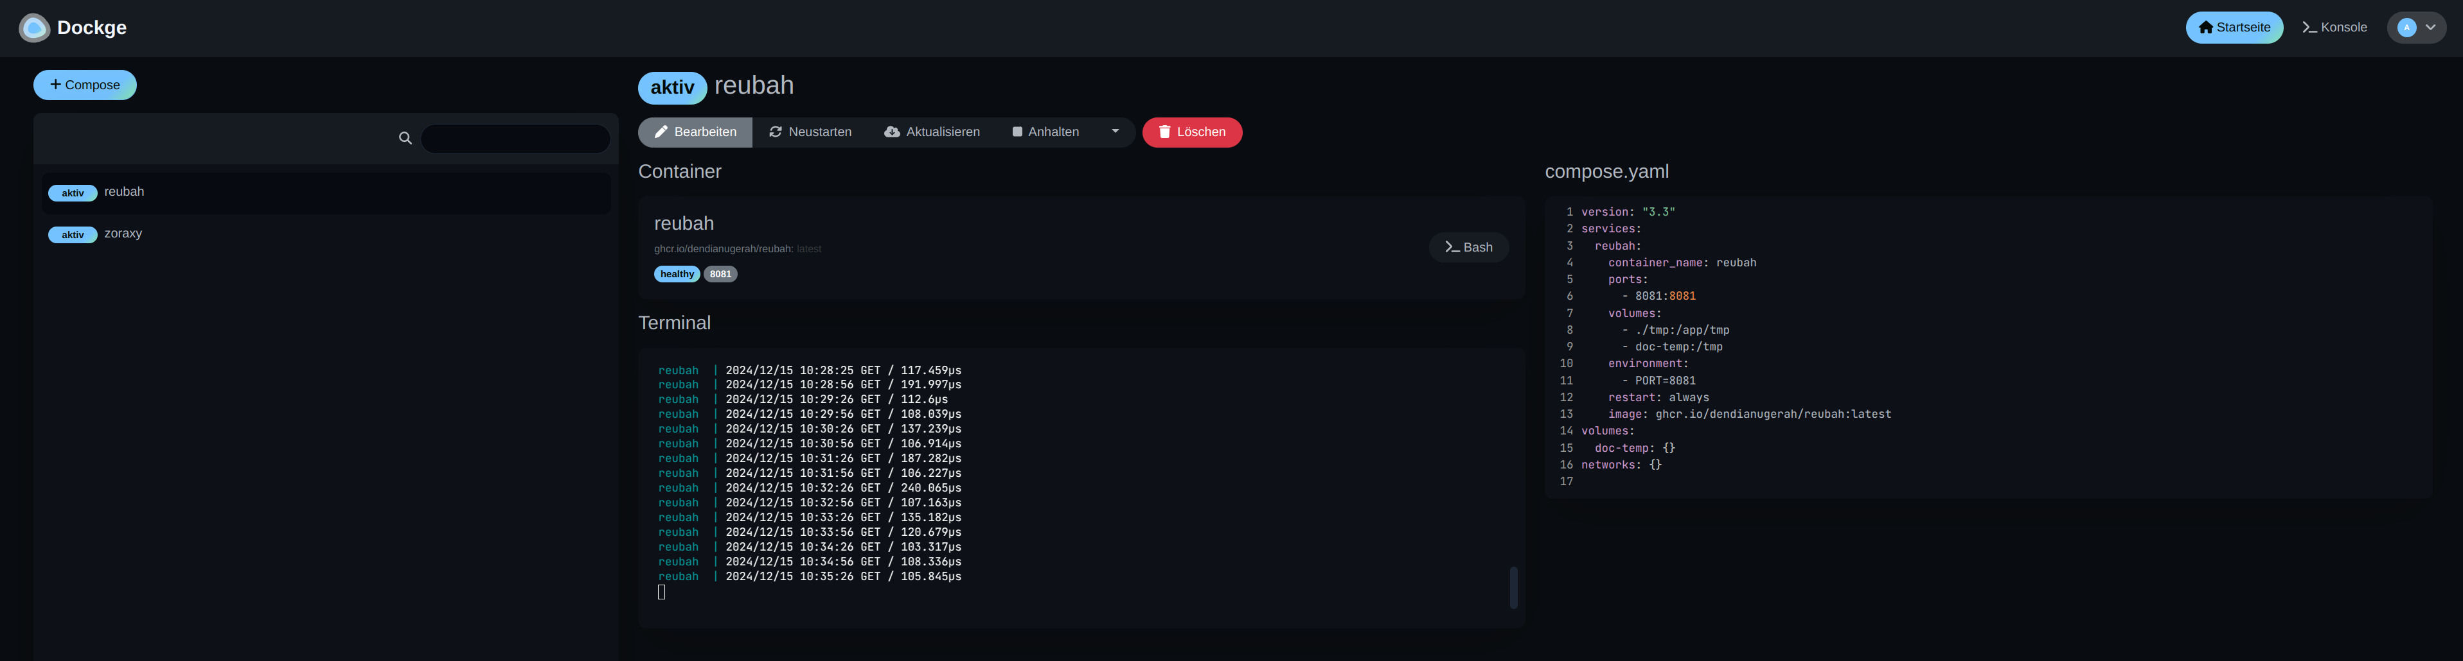Click the restart: always line

tap(1659, 397)
